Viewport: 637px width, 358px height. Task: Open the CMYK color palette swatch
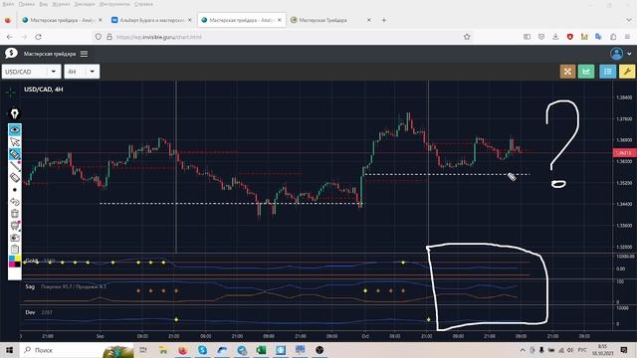click(x=15, y=262)
